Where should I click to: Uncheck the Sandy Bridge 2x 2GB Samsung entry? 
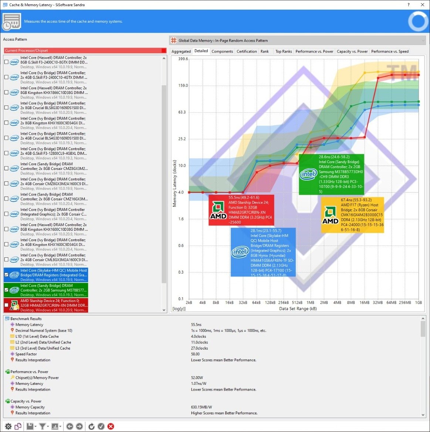pyautogui.click(x=6, y=290)
